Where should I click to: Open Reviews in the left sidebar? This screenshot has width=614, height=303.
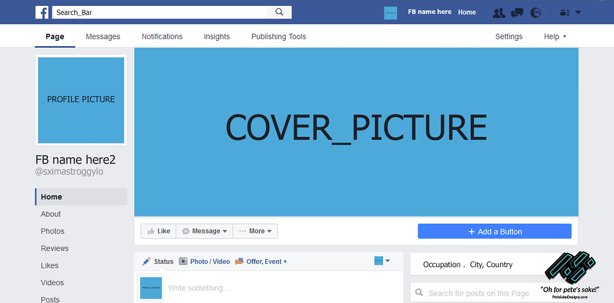click(x=54, y=248)
